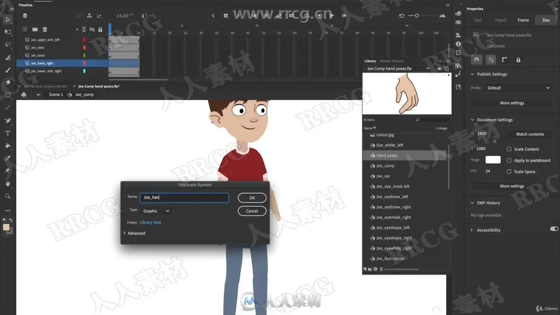Select the Hand tool
This screenshot has height=315, width=560.
tap(7, 184)
